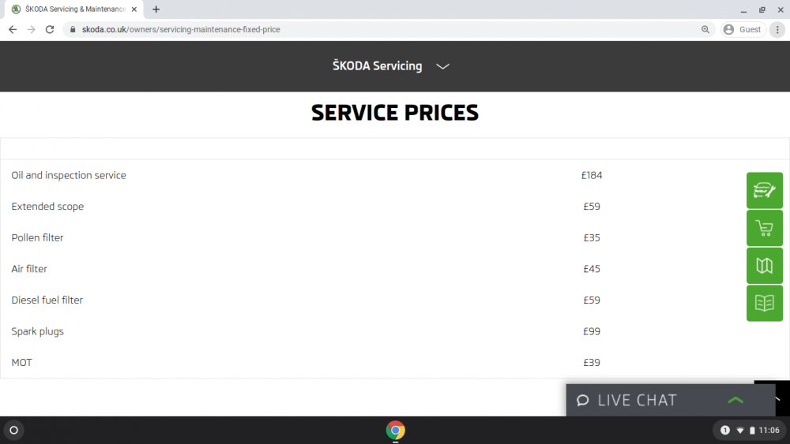The image size is (790, 444).
Task: Close the ŠKODA Servicing tab
Action: (134, 9)
